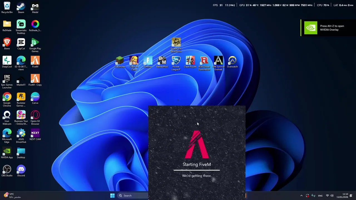Open CapCut desktop shortcut

21,44
